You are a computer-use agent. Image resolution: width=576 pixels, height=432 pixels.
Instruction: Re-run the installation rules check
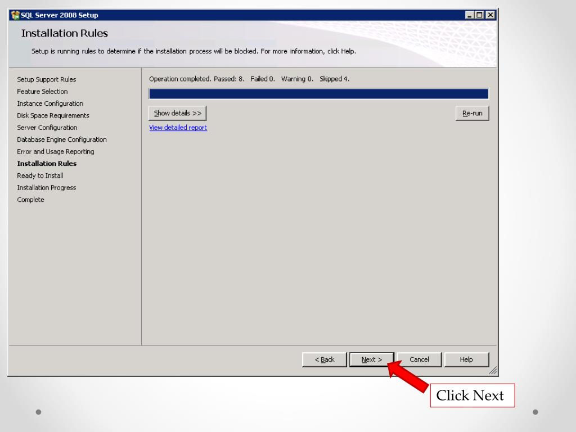(472, 113)
